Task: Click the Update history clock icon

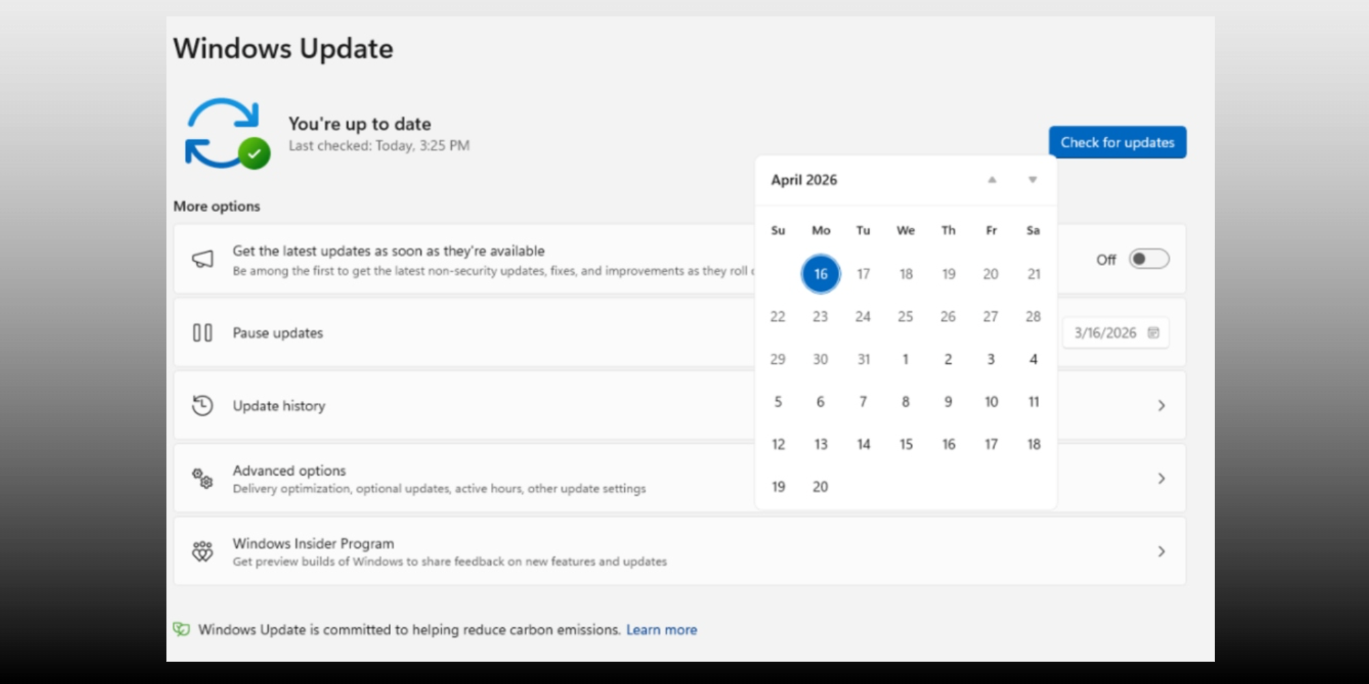Action: (203, 406)
